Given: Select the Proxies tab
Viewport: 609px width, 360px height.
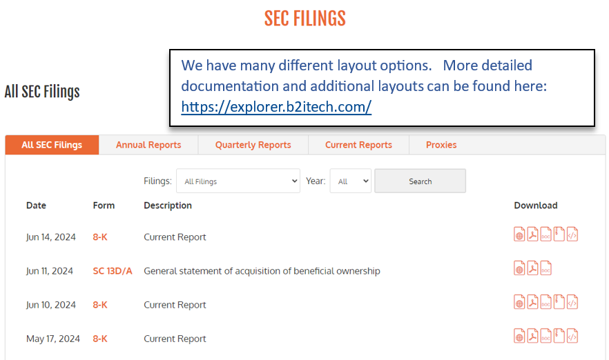Looking at the screenshot, I should point(441,145).
